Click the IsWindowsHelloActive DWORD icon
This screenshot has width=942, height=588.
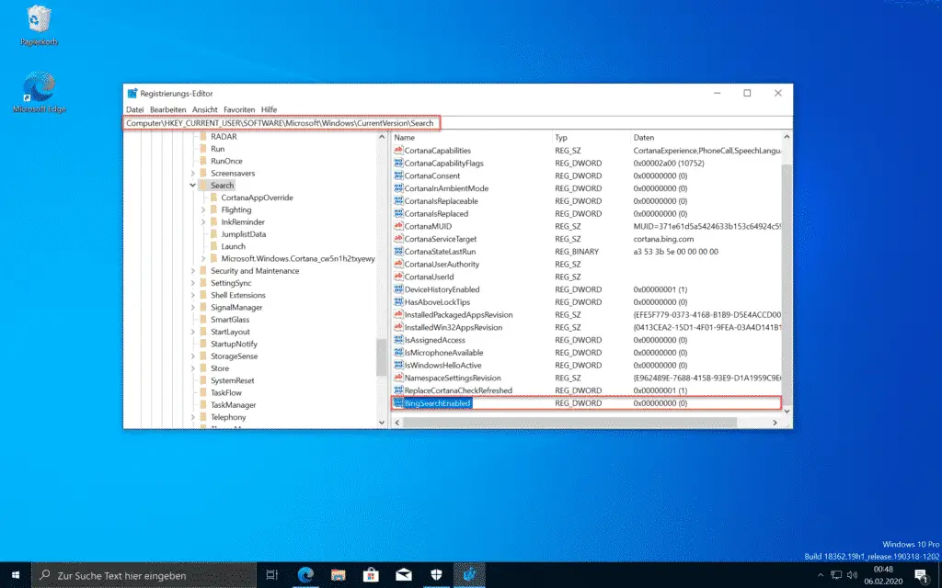click(x=398, y=364)
